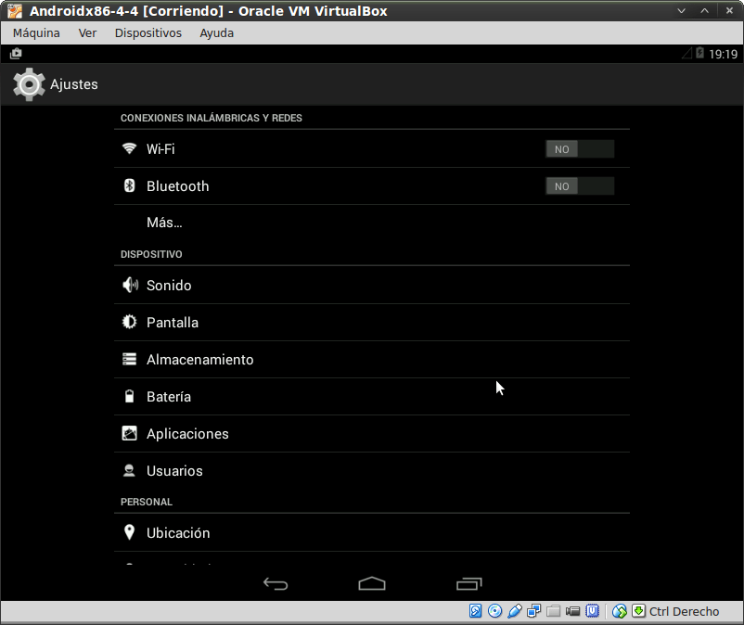This screenshot has width=744, height=625.
Task: Open the Ubicación settings entry
Action: click(x=178, y=532)
